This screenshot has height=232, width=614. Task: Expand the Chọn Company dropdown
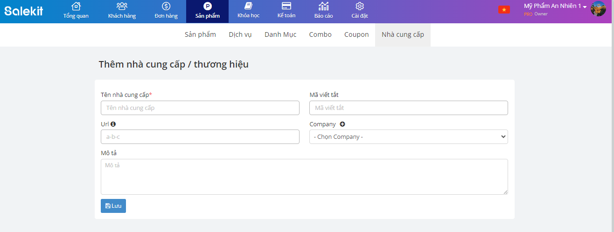tap(408, 137)
